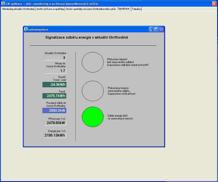Click the Energie pec 1+2 value field

pyautogui.click(x=55, y=136)
